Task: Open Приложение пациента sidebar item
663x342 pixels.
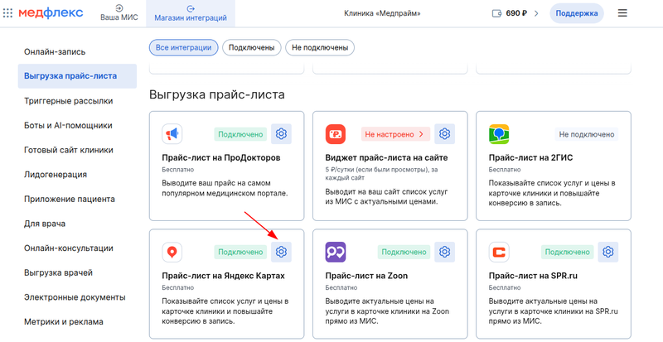Action: 70,199
